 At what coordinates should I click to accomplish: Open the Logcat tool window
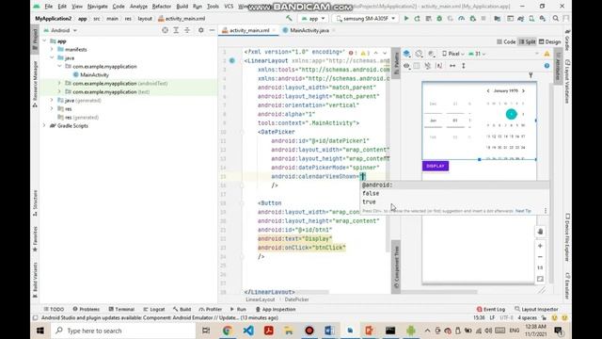[154, 309]
